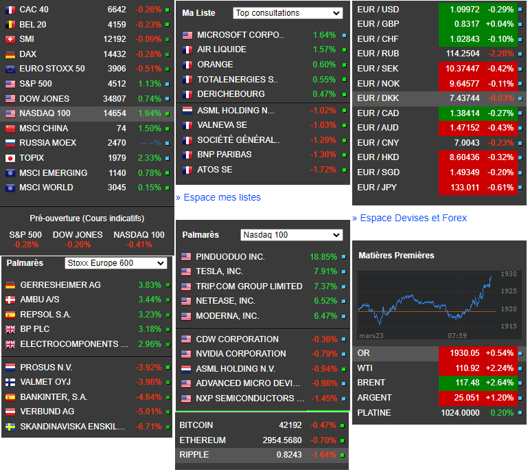The image size is (530, 472).
Task: Select the RIPPLE crypto row
Action: click(x=262, y=455)
